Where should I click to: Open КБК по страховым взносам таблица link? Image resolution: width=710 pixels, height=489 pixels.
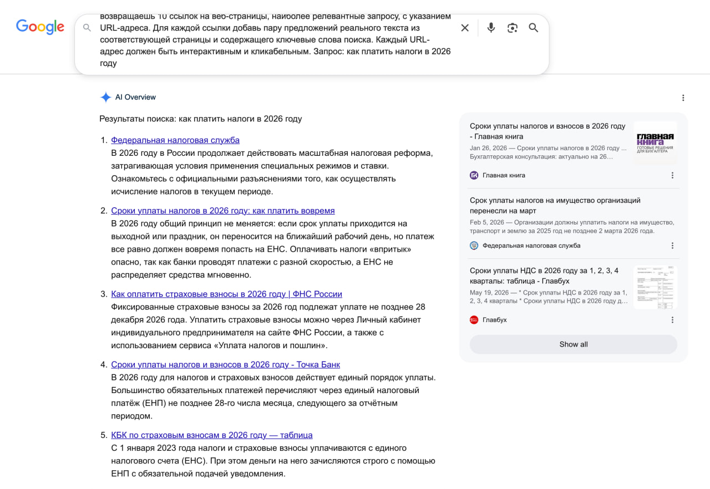[212, 435]
